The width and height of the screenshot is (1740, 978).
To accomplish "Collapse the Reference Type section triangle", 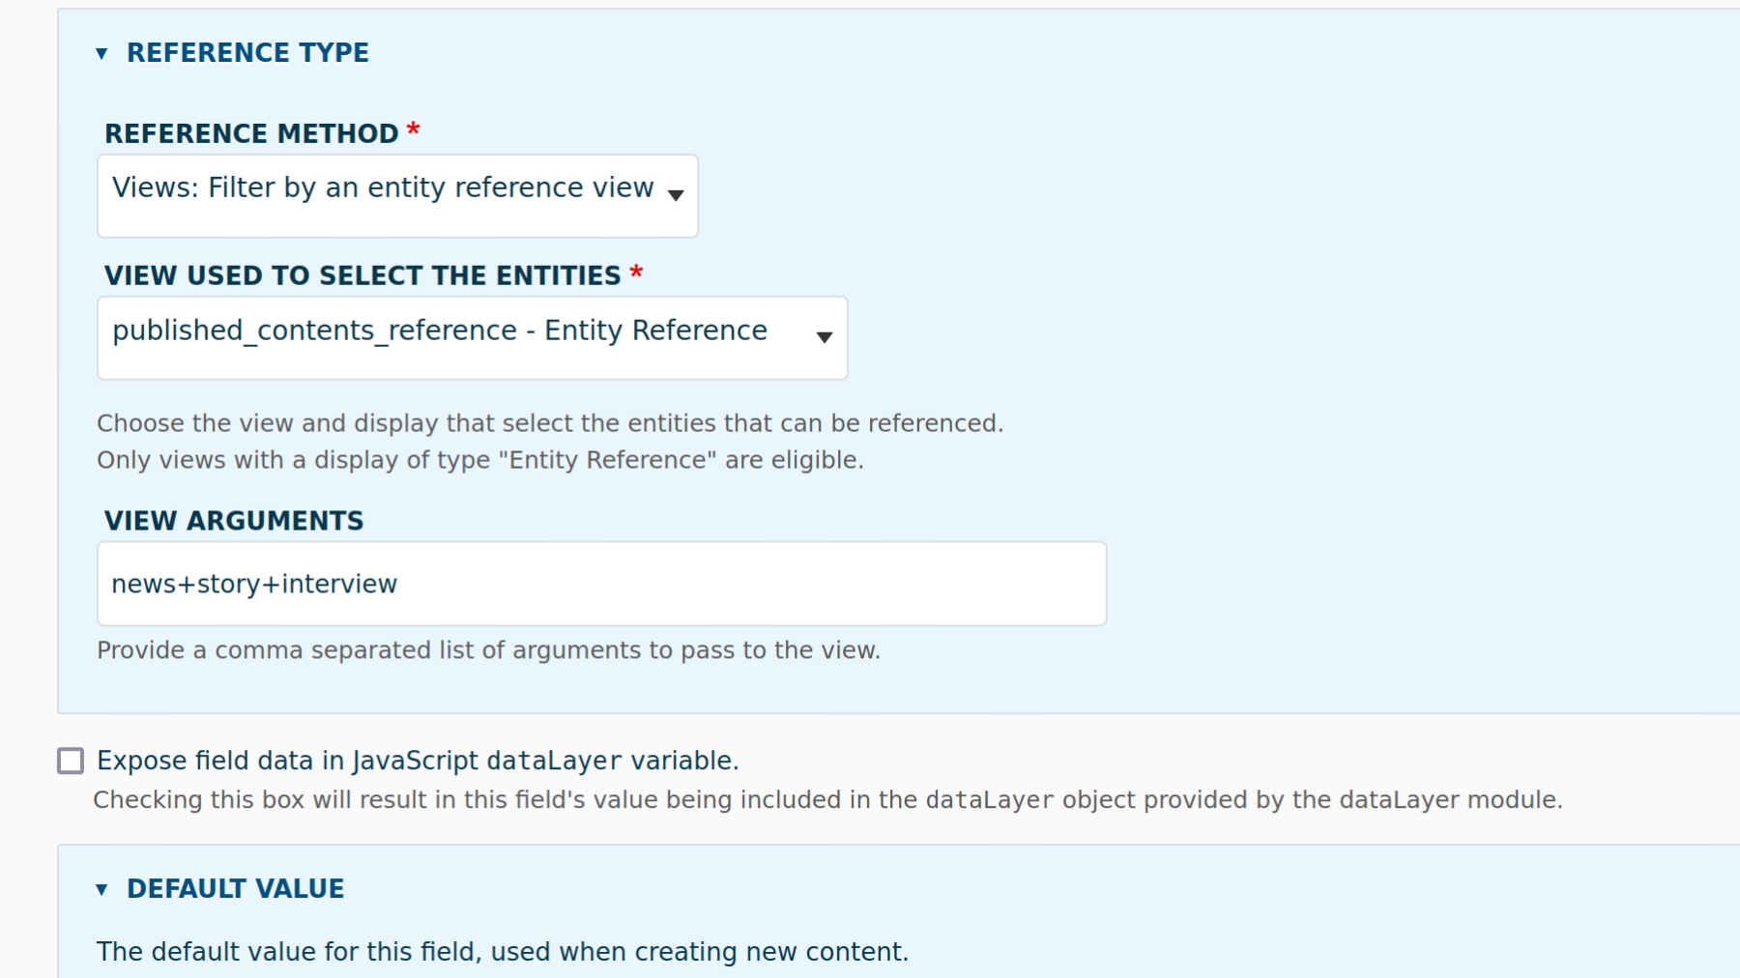I will pos(101,53).
